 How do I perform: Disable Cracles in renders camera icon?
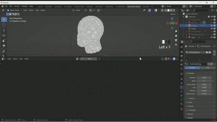coord(215,26)
